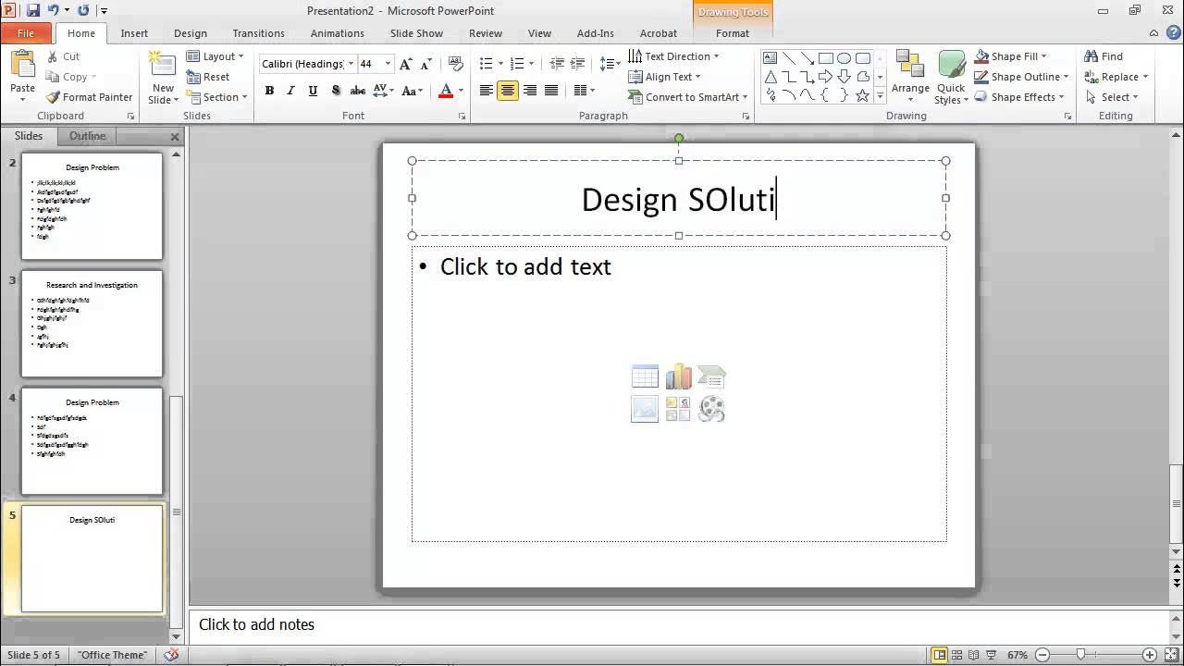Open the File tab
The height and width of the screenshot is (666, 1184).
pos(26,33)
